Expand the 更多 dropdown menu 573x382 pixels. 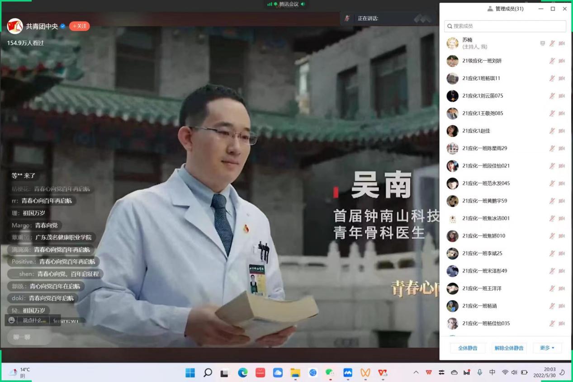coord(547,348)
